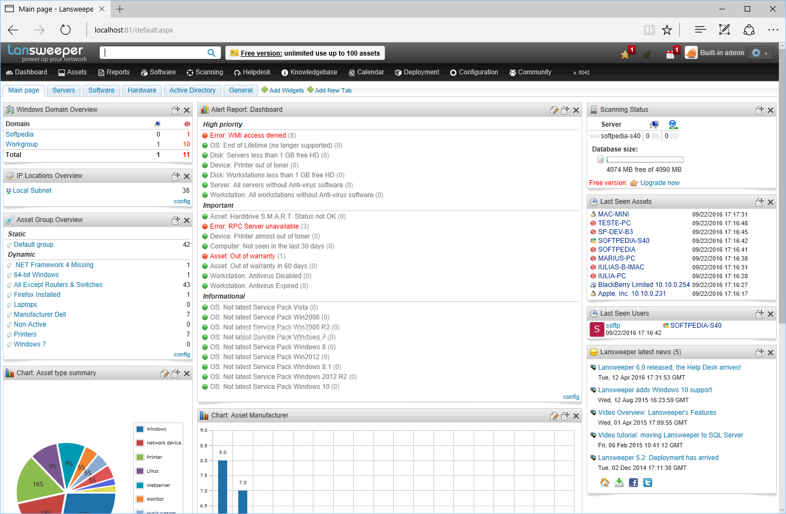The height and width of the screenshot is (514, 786).
Task: Click the announcement horn icon in header
Action: (647, 54)
